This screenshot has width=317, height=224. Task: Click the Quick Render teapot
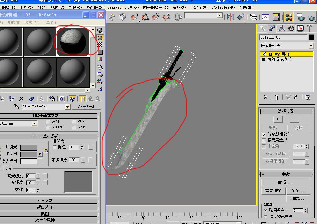311,18
